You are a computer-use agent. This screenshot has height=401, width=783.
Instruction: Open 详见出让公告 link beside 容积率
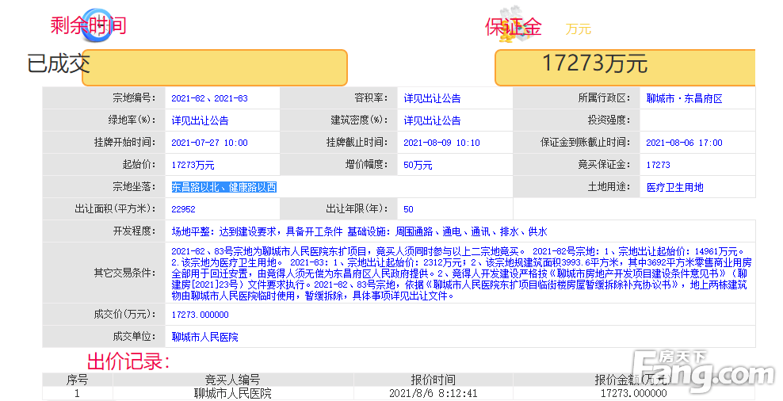click(x=432, y=99)
